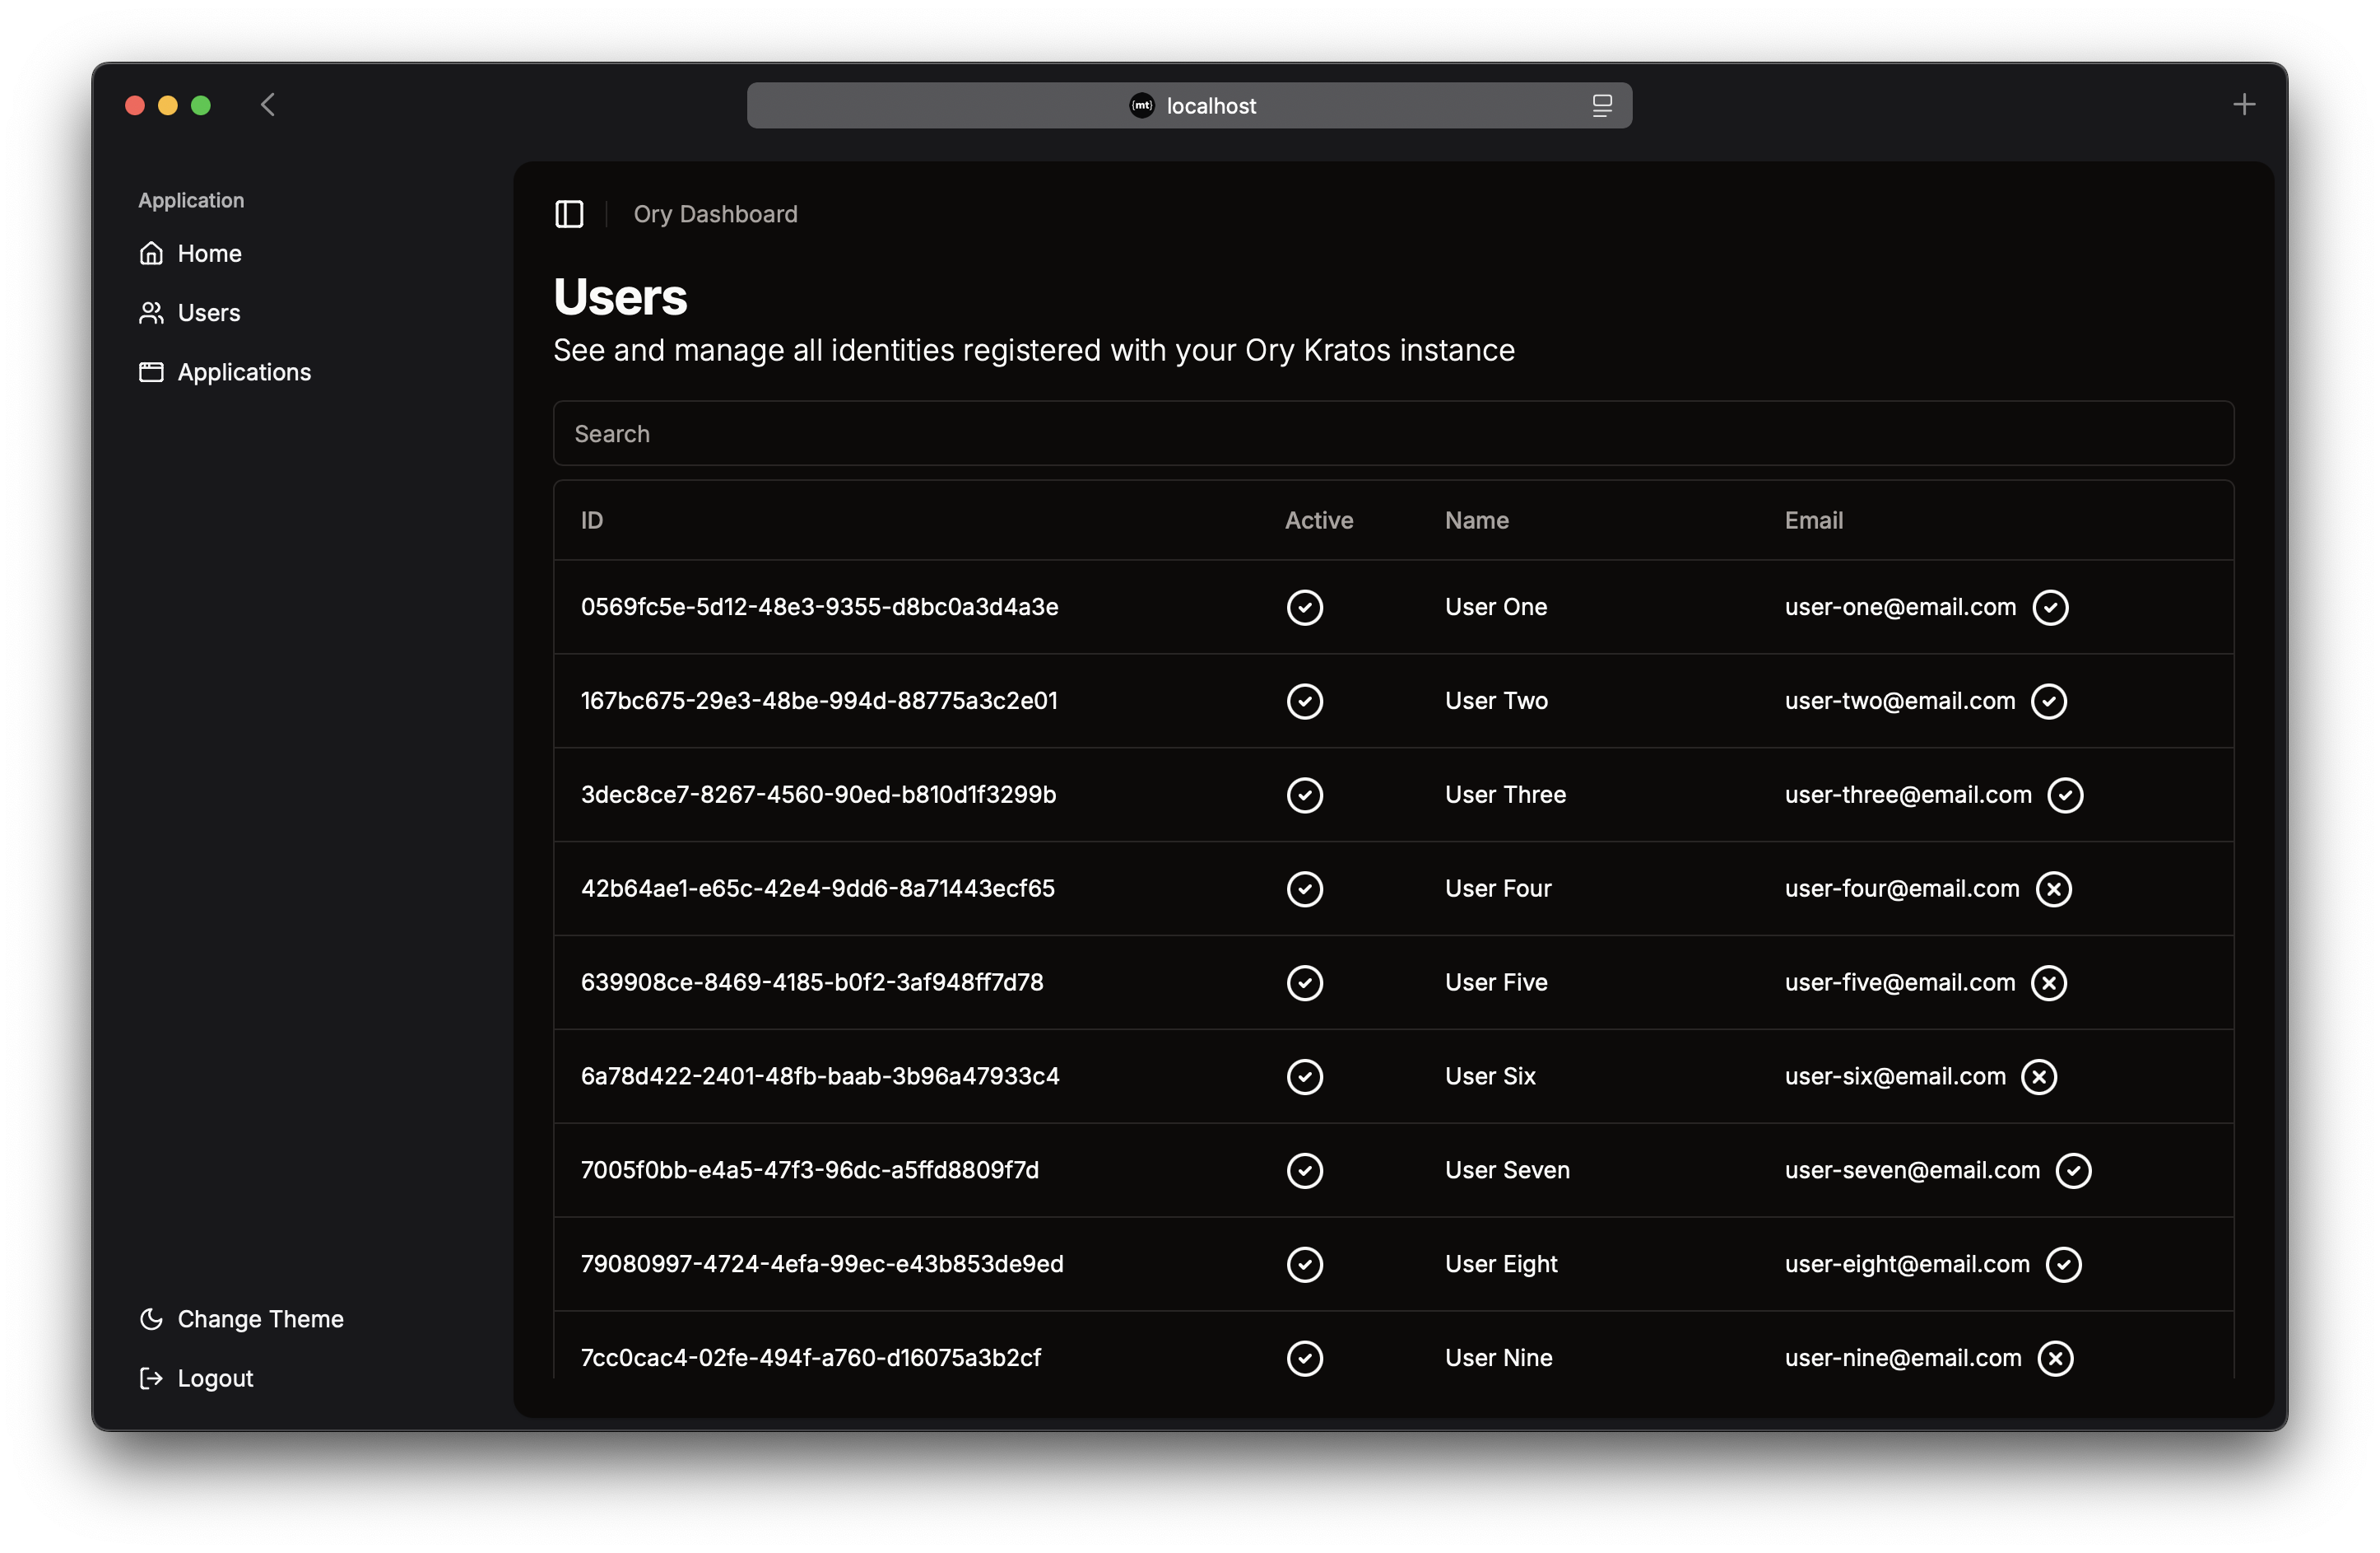Select ID 167bc675-29e3-48be-994d-88775a3c2e01
This screenshot has width=2380, height=1553.
(x=819, y=702)
